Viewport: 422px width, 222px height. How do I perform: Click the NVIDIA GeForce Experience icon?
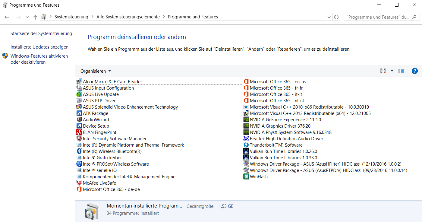click(x=246, y=120)
